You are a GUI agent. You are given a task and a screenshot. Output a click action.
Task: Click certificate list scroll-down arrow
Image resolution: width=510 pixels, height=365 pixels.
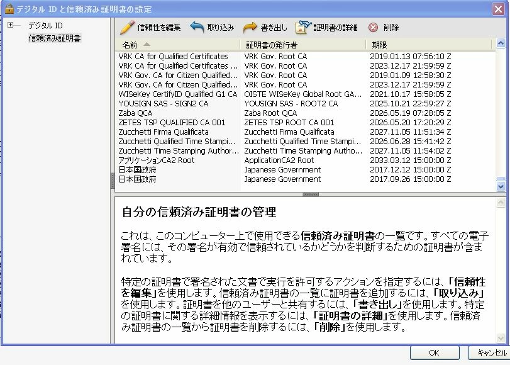pos(501,186)
